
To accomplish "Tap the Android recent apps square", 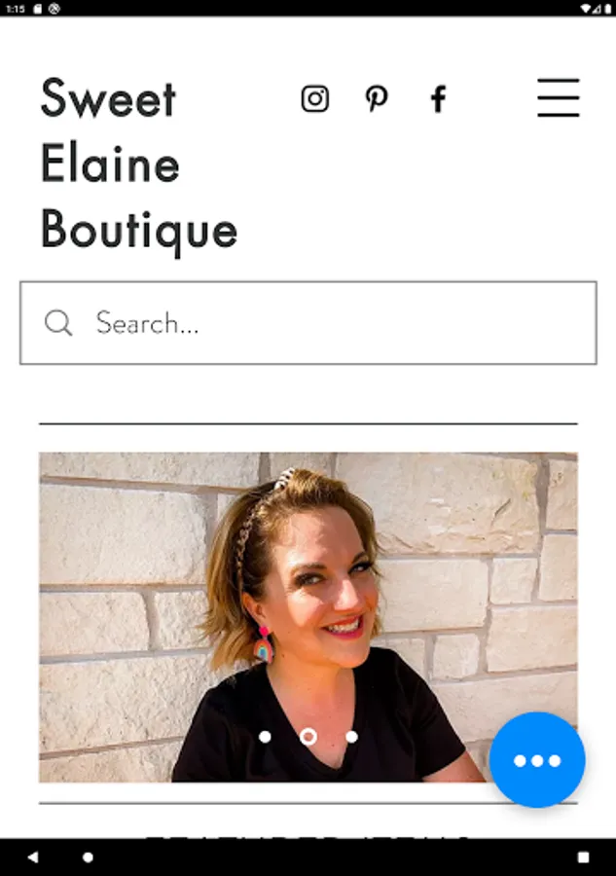I will pos(583,857).
